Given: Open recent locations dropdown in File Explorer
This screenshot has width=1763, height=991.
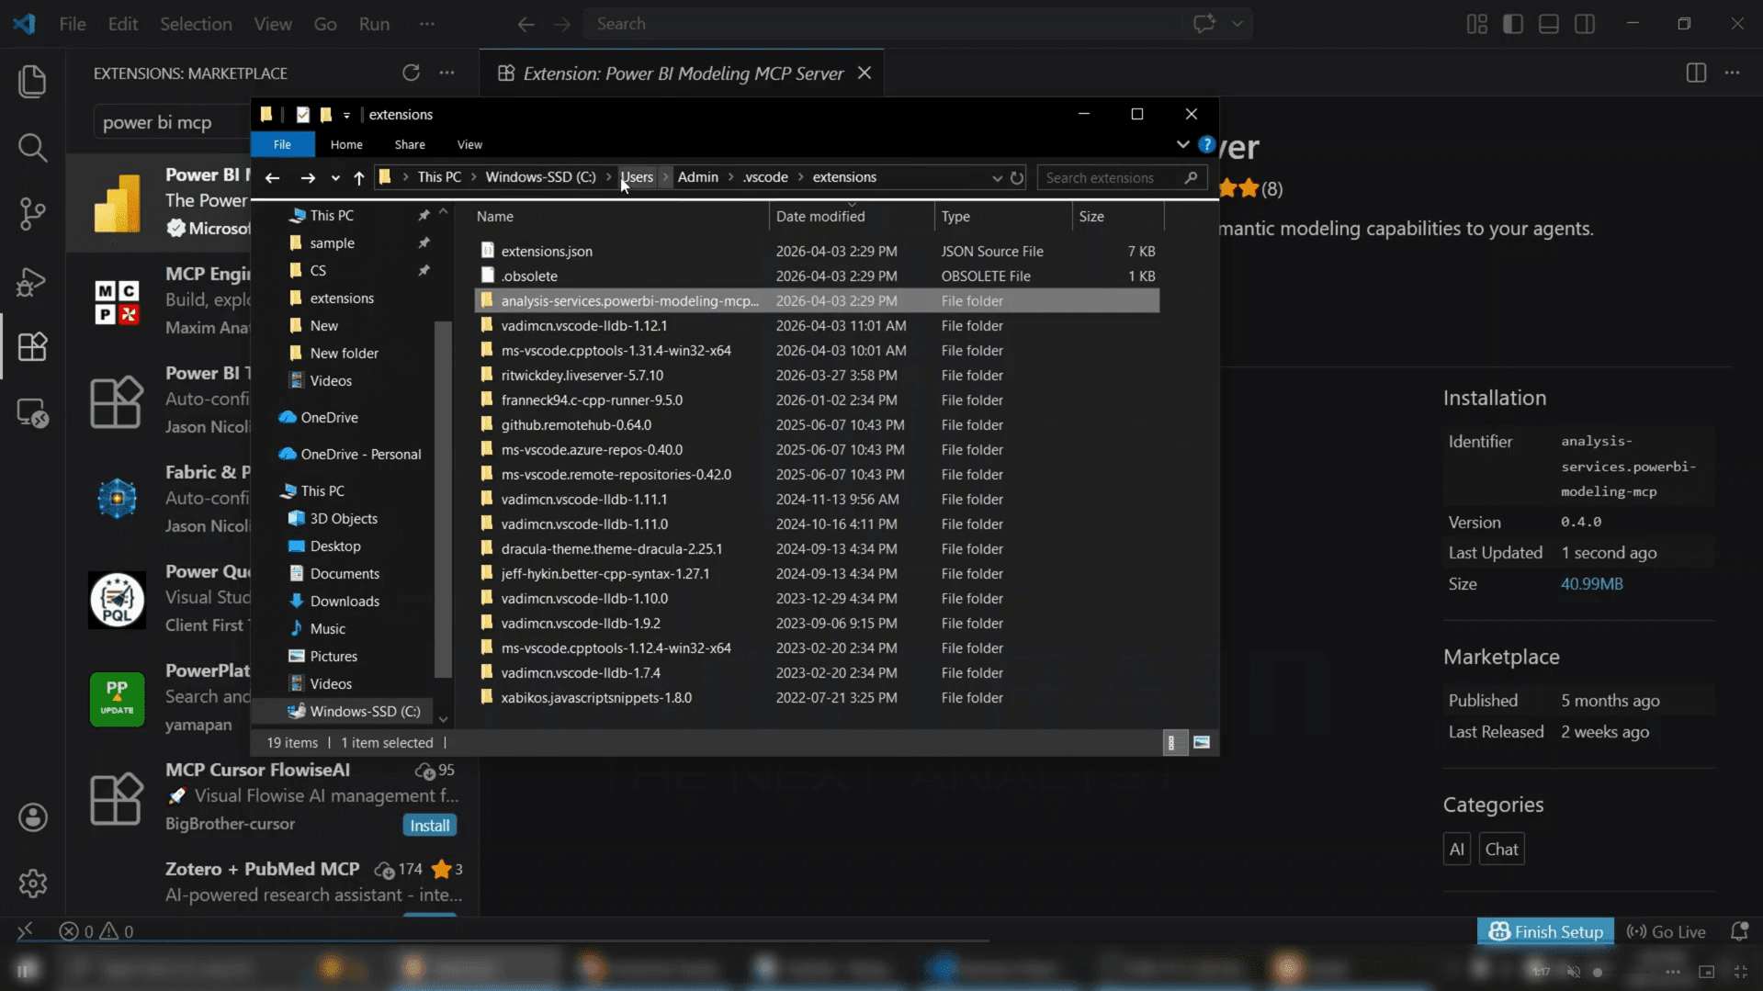Looking at the screenshot, I should [x=335, y=178].
